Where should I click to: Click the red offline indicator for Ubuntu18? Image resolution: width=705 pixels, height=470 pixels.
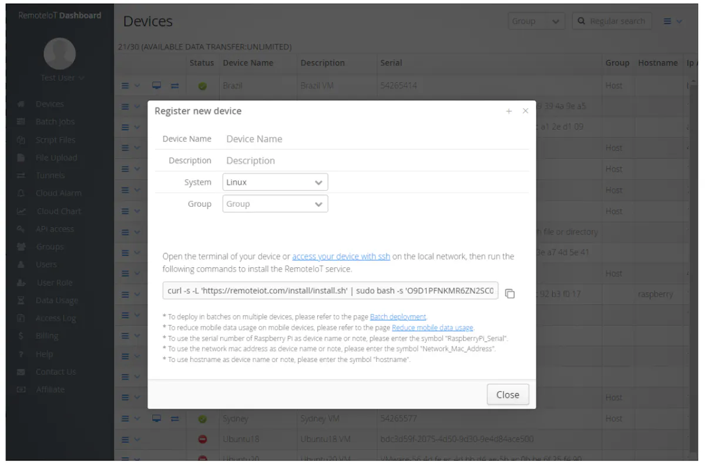pos(202,439)
